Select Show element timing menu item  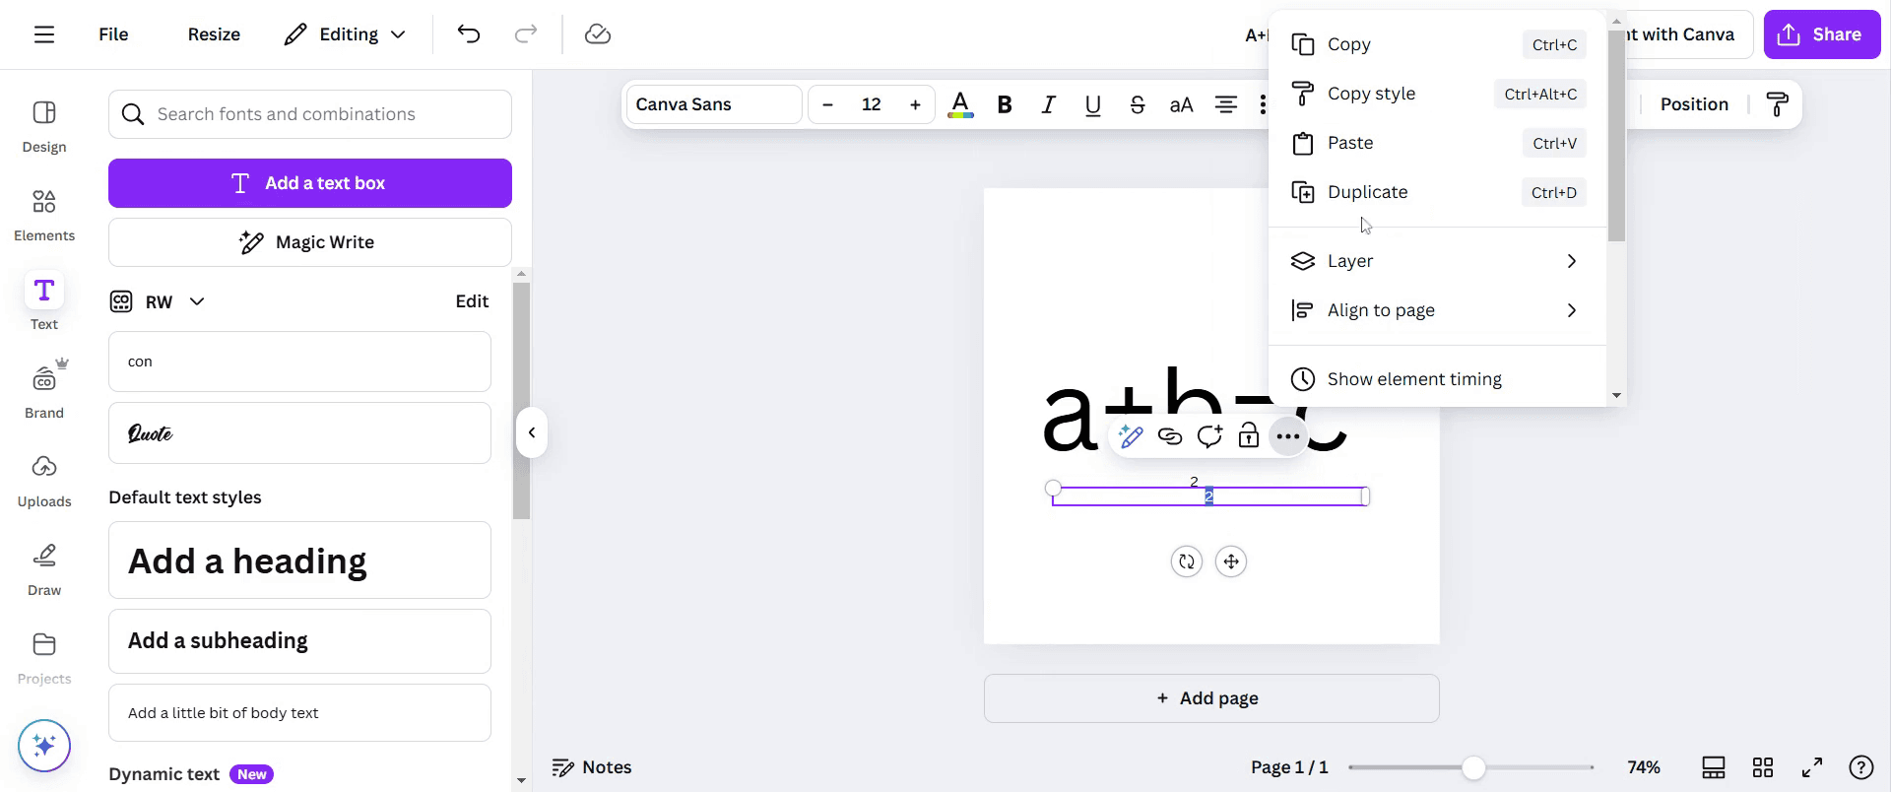1438,379
